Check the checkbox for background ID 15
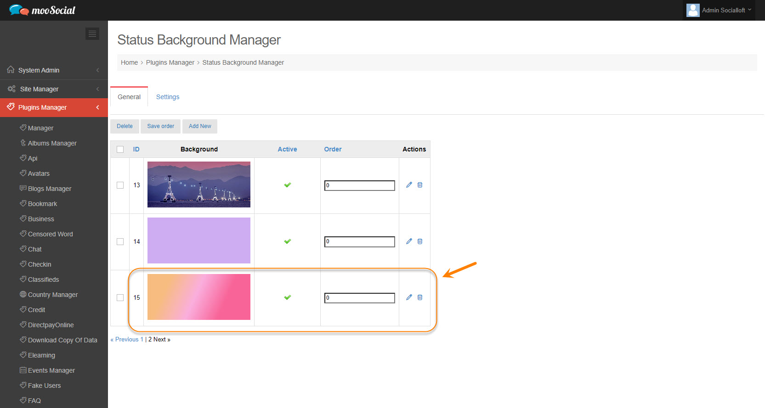This screenshot has width=765, height=408. [x=120, y=297]
